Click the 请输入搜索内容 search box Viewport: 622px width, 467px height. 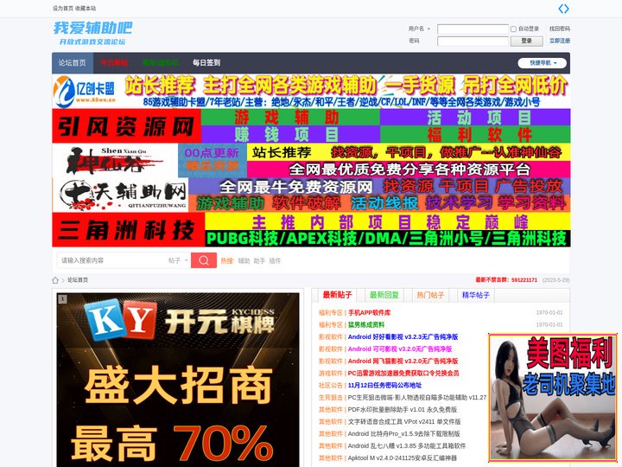point(113,260)
